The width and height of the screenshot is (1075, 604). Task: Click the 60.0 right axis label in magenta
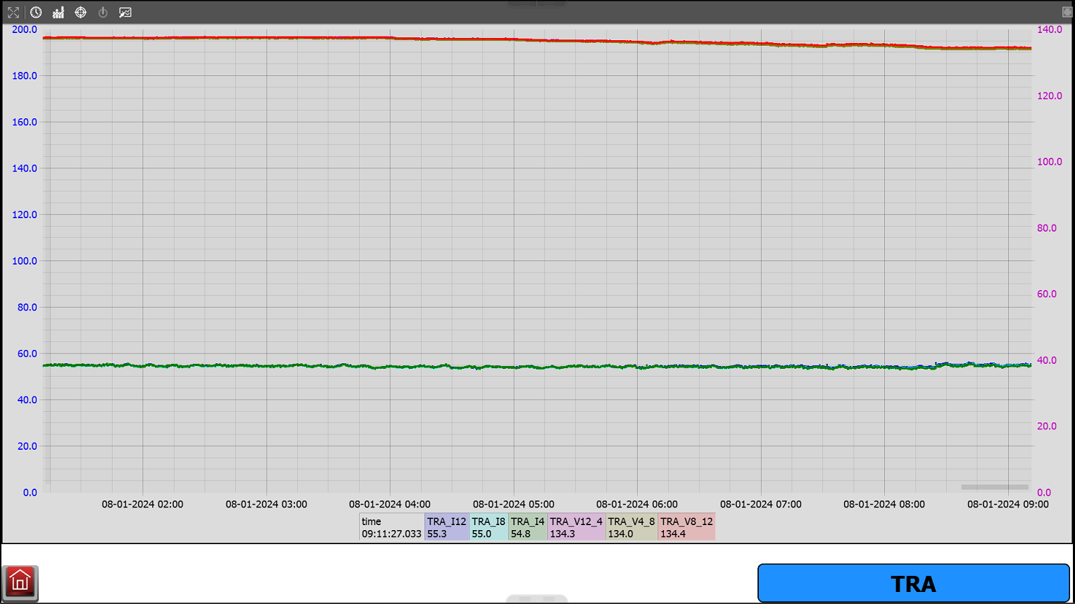pos(1047,294)
